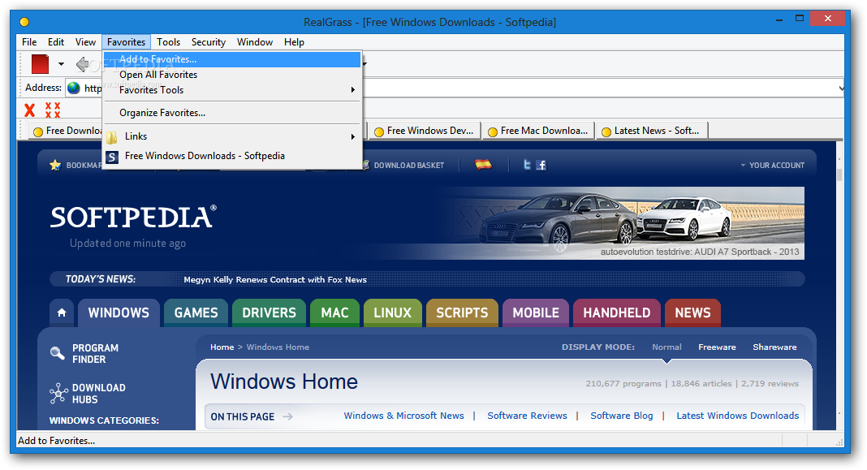Select the HANDHELD navigation tab
Screen dimensions: 867x470
click(x=616, y=313)
